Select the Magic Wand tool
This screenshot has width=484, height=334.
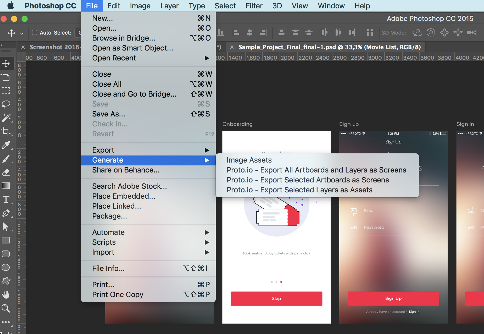6,118
